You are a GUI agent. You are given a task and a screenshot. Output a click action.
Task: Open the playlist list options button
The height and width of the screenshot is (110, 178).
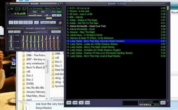163,103
